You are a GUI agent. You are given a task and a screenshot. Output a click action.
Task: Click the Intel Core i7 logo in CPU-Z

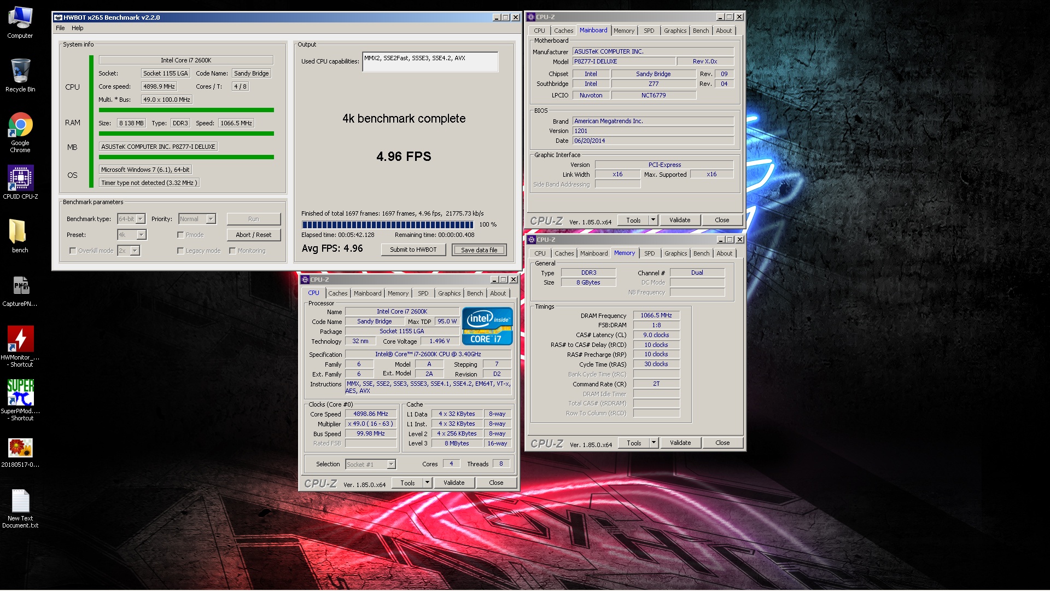pos(487,326)
